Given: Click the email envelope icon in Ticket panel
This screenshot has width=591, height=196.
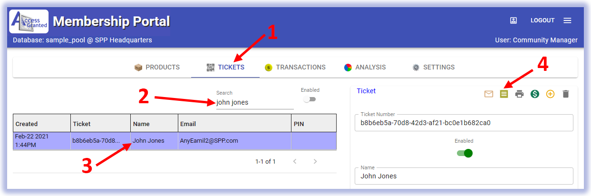Looking at the screenshot, I should (x=489, y=94).
